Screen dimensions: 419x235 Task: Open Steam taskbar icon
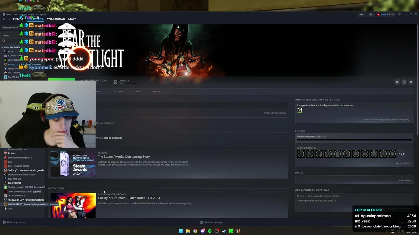[x=224, y=231]
